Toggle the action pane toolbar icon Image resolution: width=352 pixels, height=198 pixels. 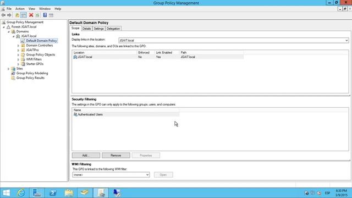[x=51, y=15]
